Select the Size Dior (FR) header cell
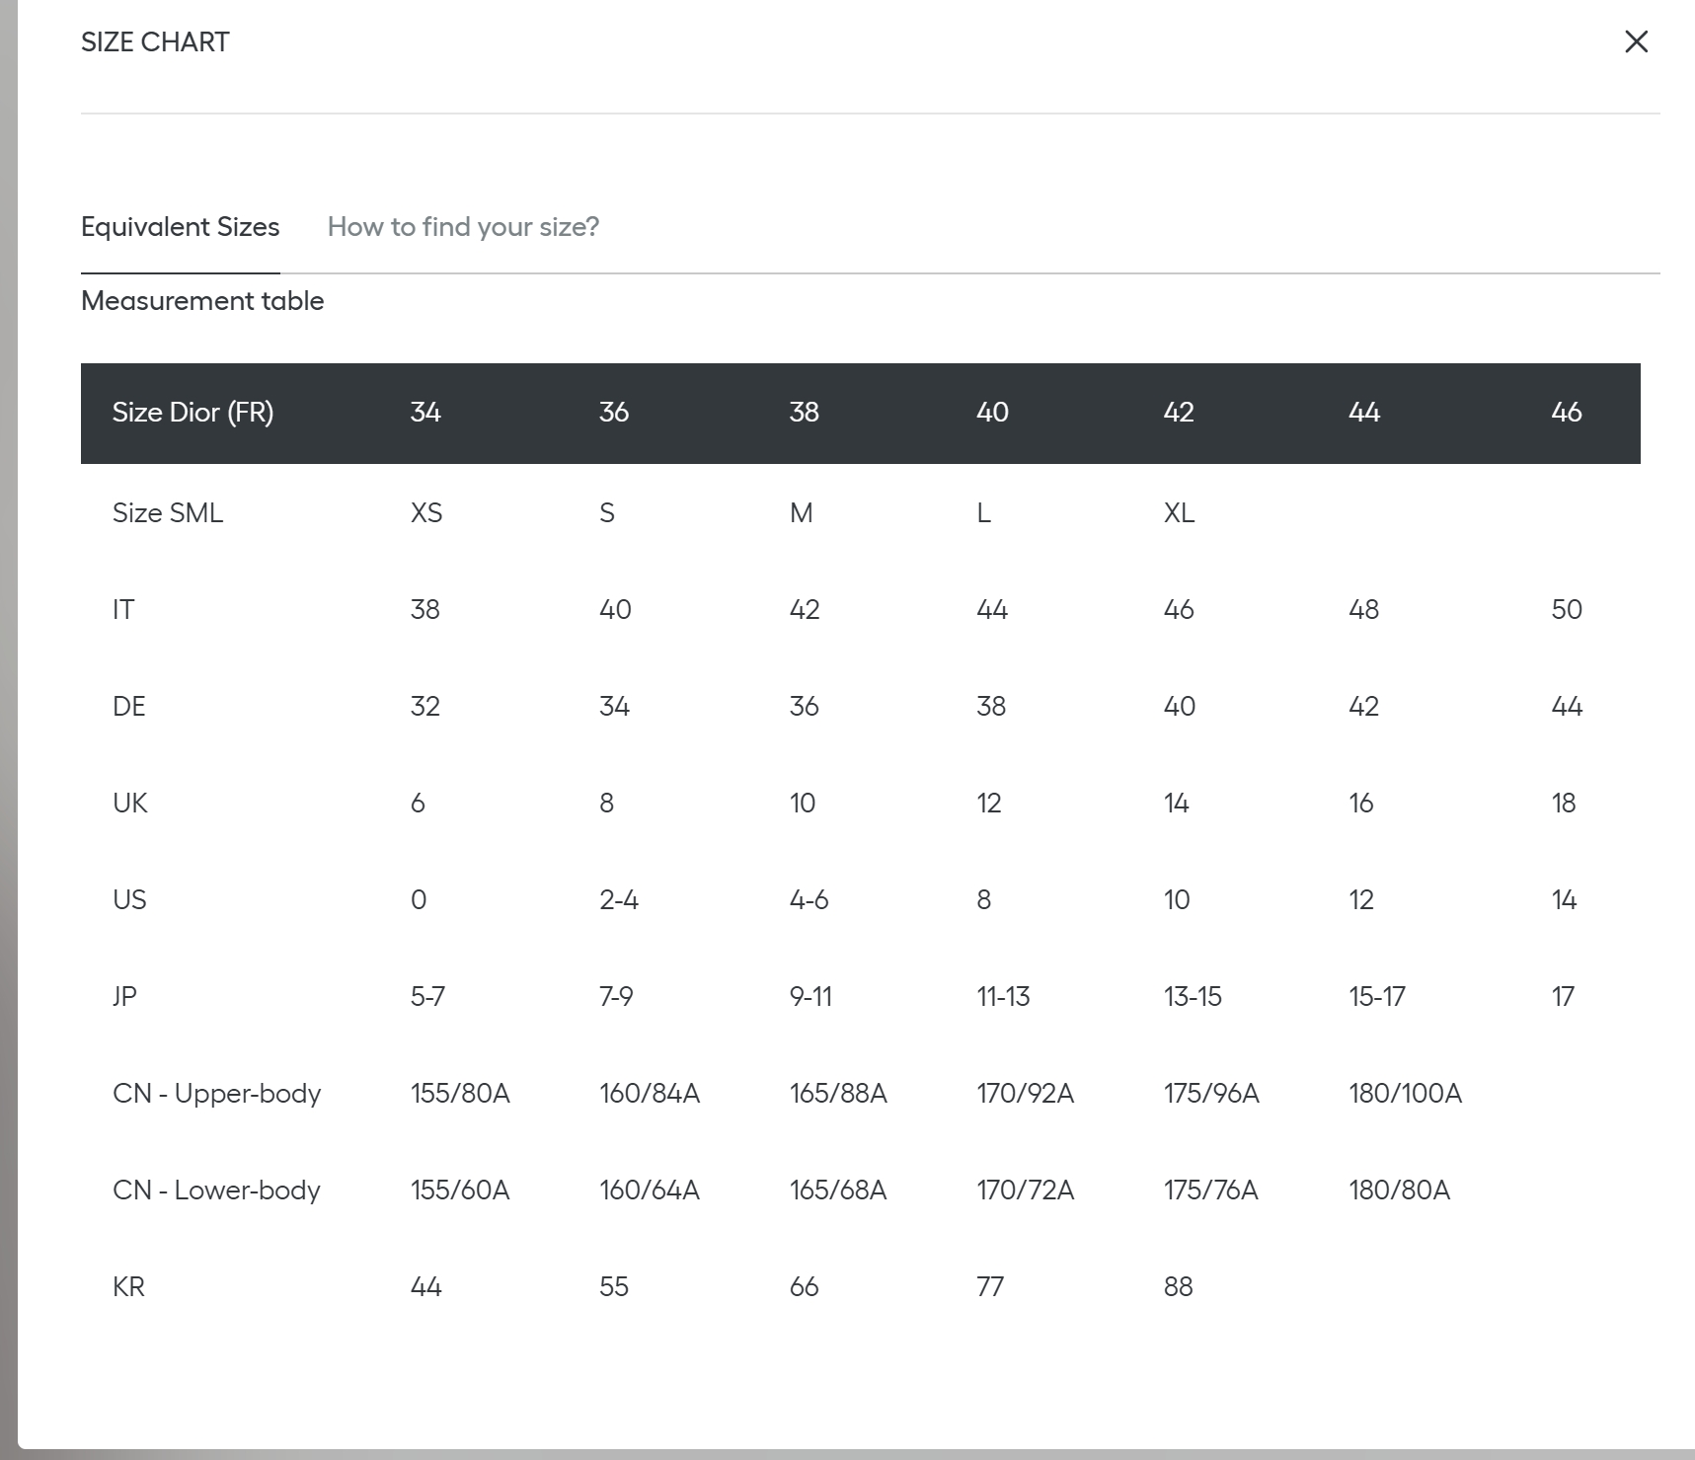The image size is (1695, 1460). click(x=193, y=413)
